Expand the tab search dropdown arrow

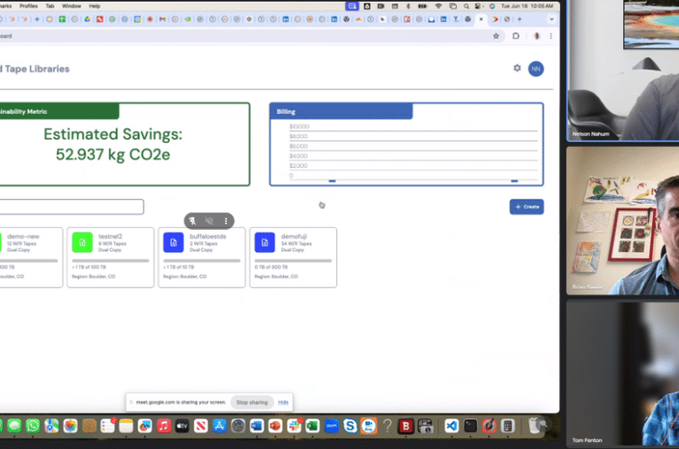[x=551, y=19]
